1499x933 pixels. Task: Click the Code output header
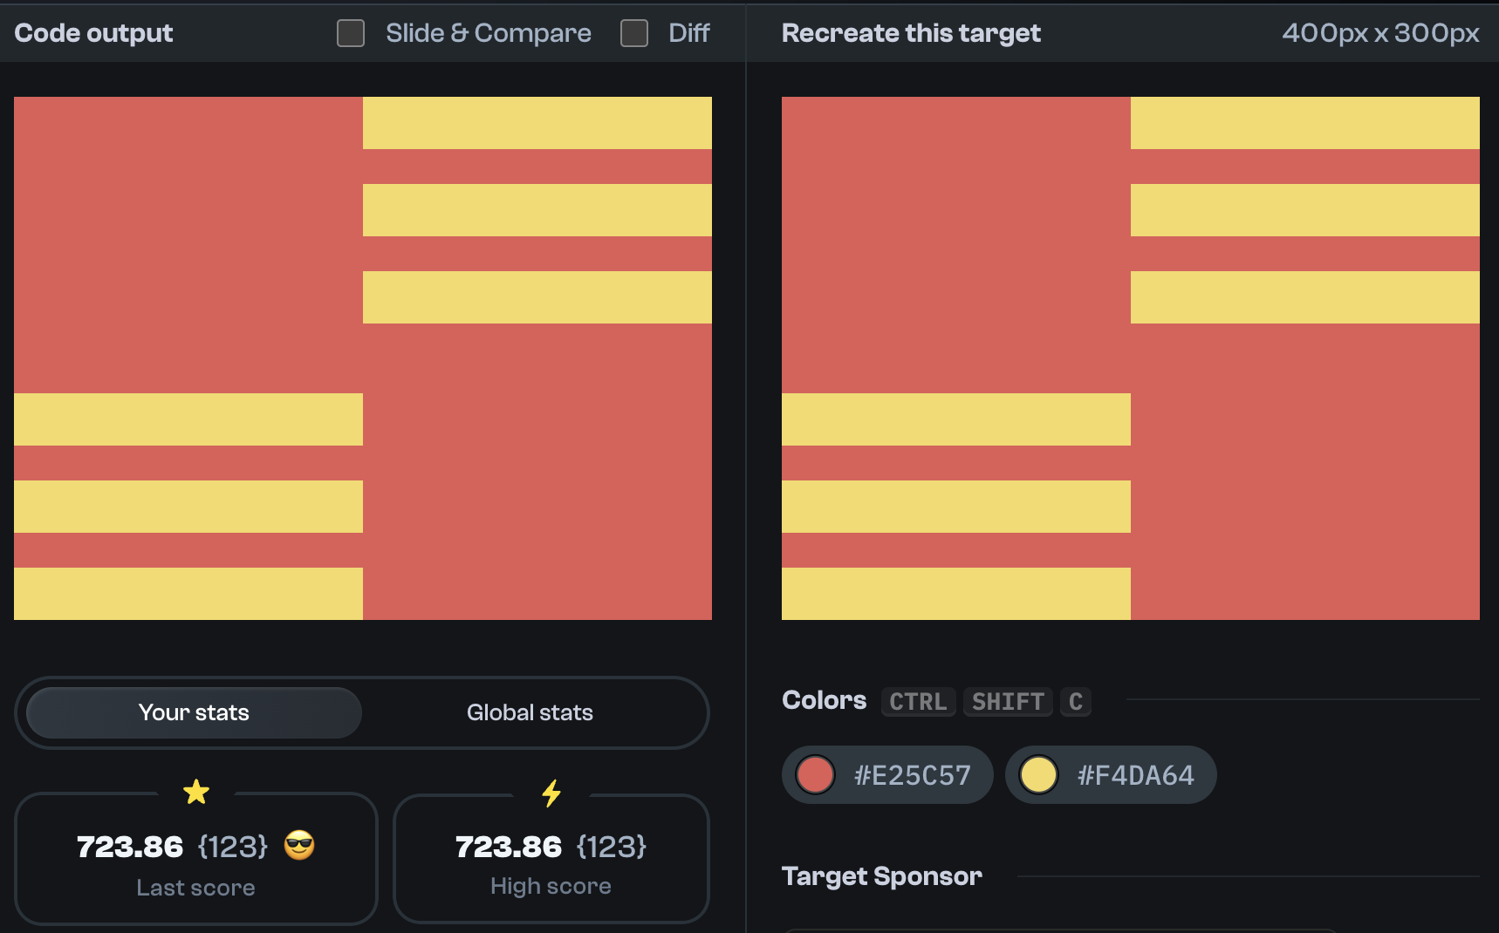point(93,32)
